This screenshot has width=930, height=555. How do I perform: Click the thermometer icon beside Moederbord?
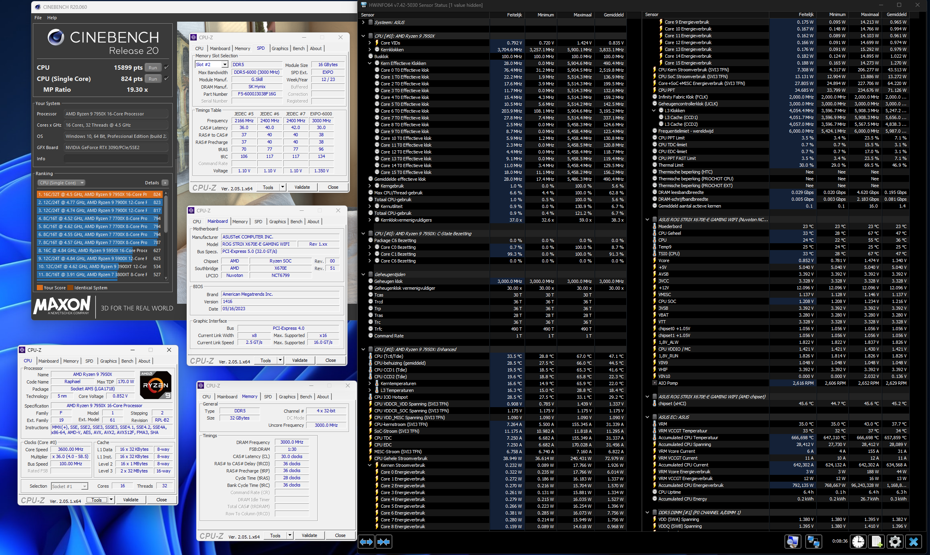[654, 226]
